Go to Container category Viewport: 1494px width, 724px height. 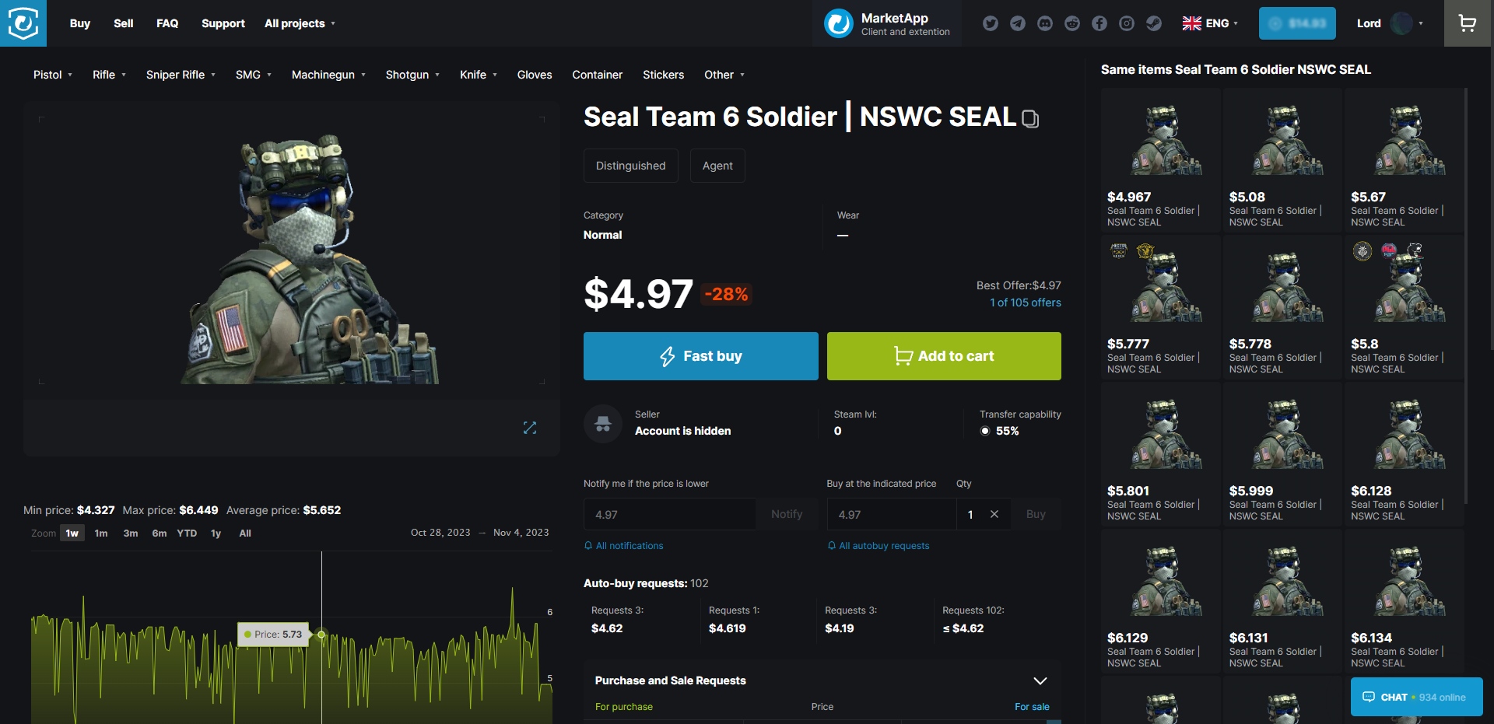click(x=598, y=75)
